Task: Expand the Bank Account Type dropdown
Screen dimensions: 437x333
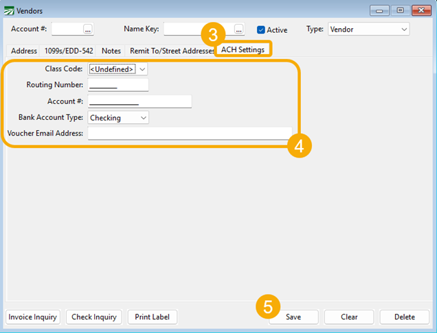Action: pos(118,118)
